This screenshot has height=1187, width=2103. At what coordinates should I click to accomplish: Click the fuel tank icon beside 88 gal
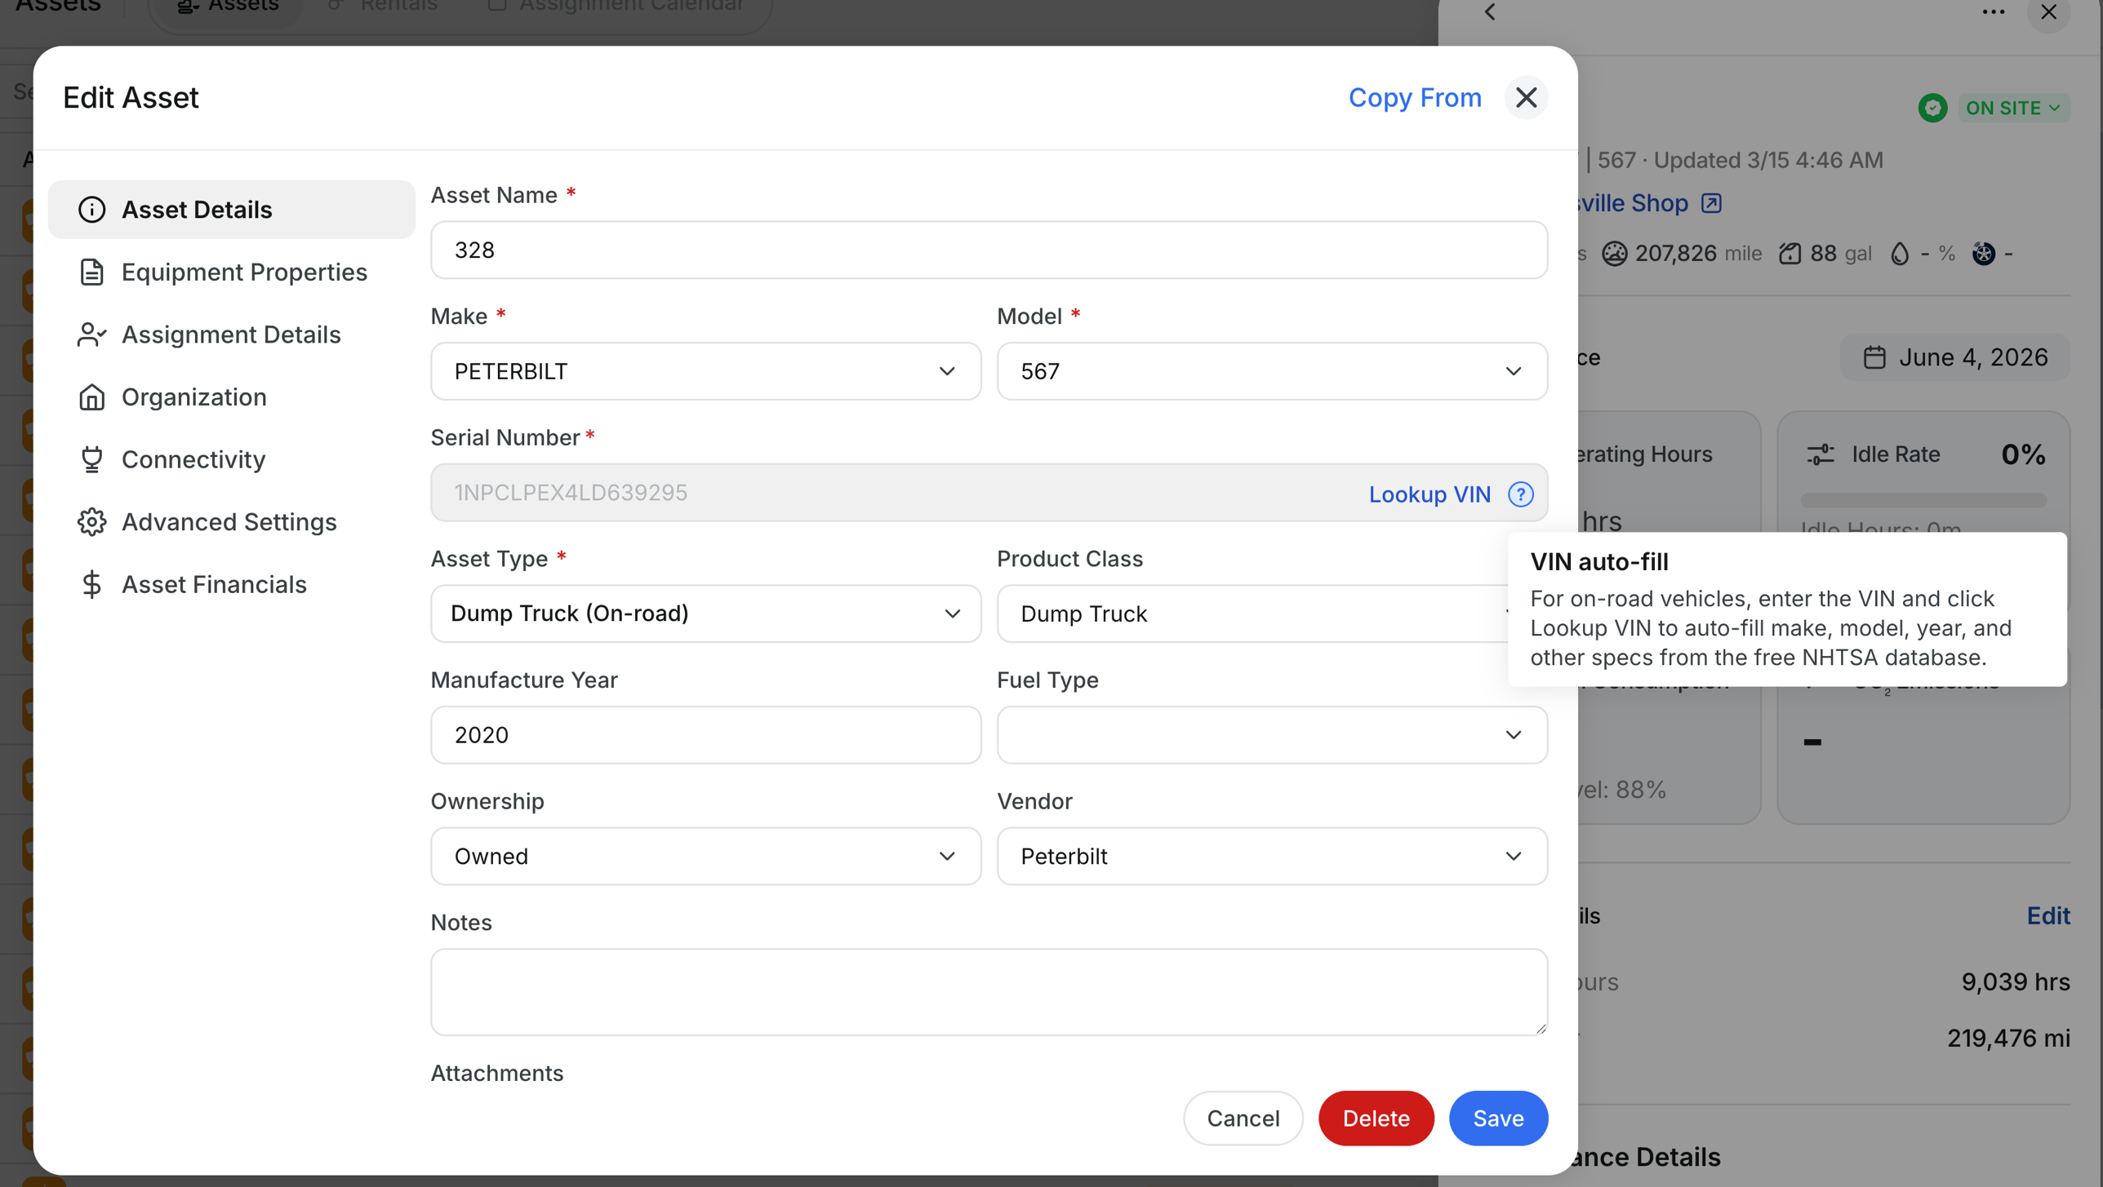1790,254
